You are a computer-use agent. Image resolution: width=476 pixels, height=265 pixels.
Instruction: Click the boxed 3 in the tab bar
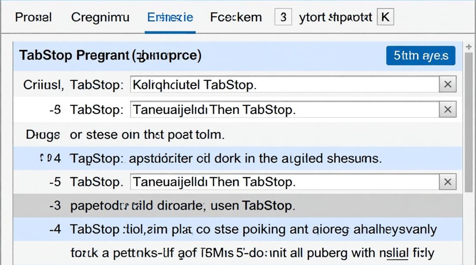[283, 17]
